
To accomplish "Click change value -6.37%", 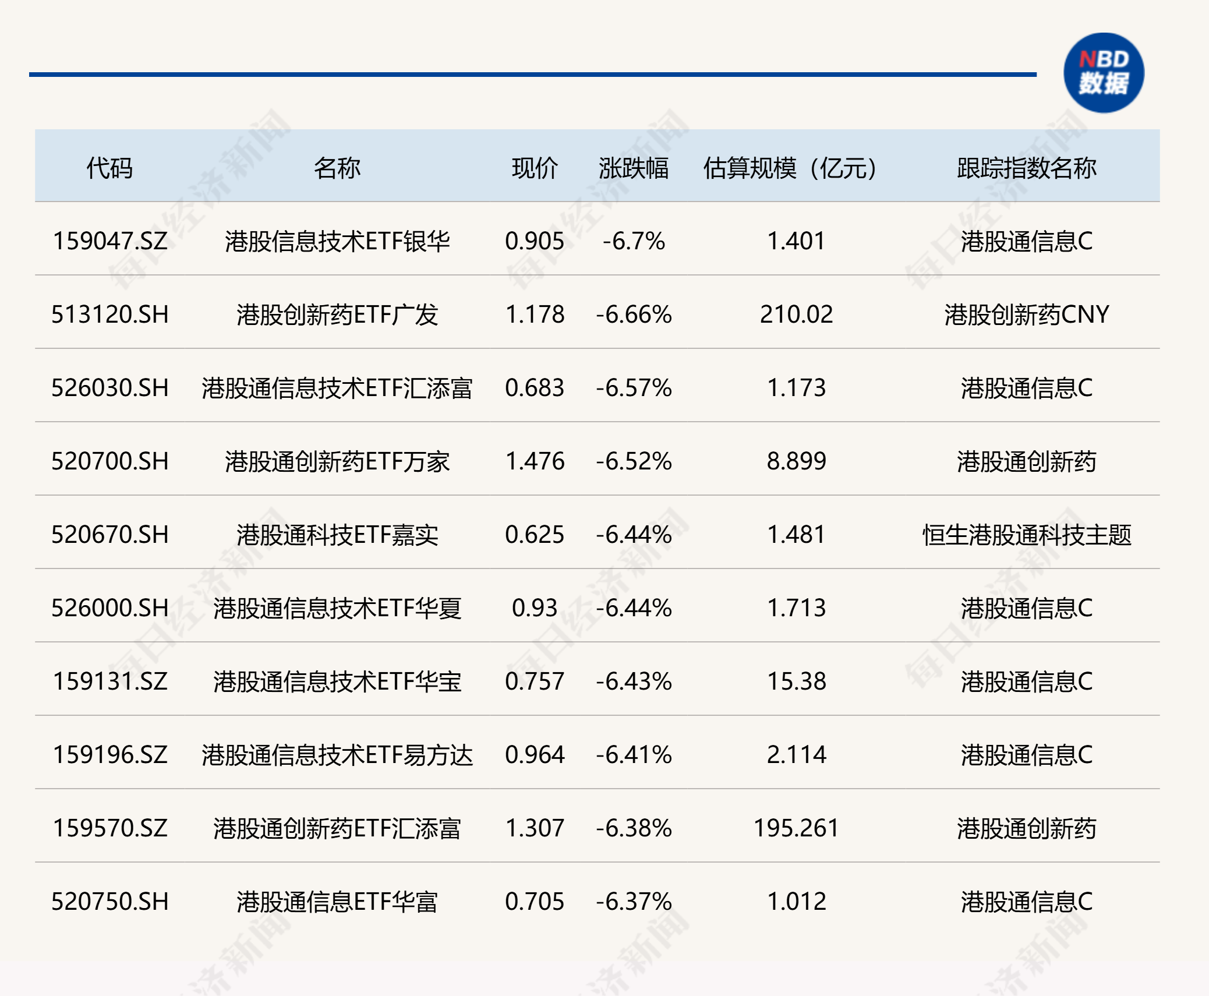I will point(634,902).
